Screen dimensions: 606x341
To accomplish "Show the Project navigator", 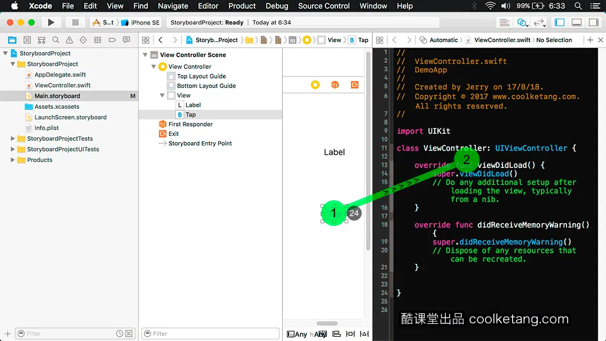I will (x=12, y=40).
